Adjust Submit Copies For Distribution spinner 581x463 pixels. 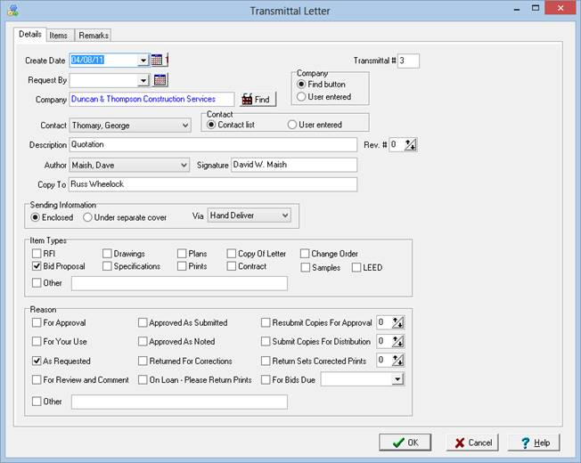pos(397,342)
